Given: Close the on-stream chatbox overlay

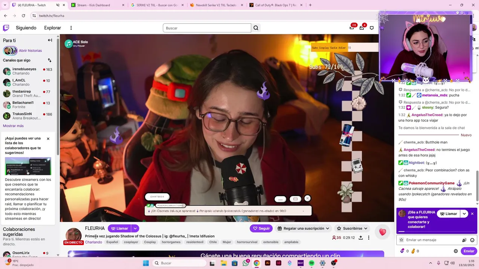Looking at the screenshot, I should [x=307, y=198].
